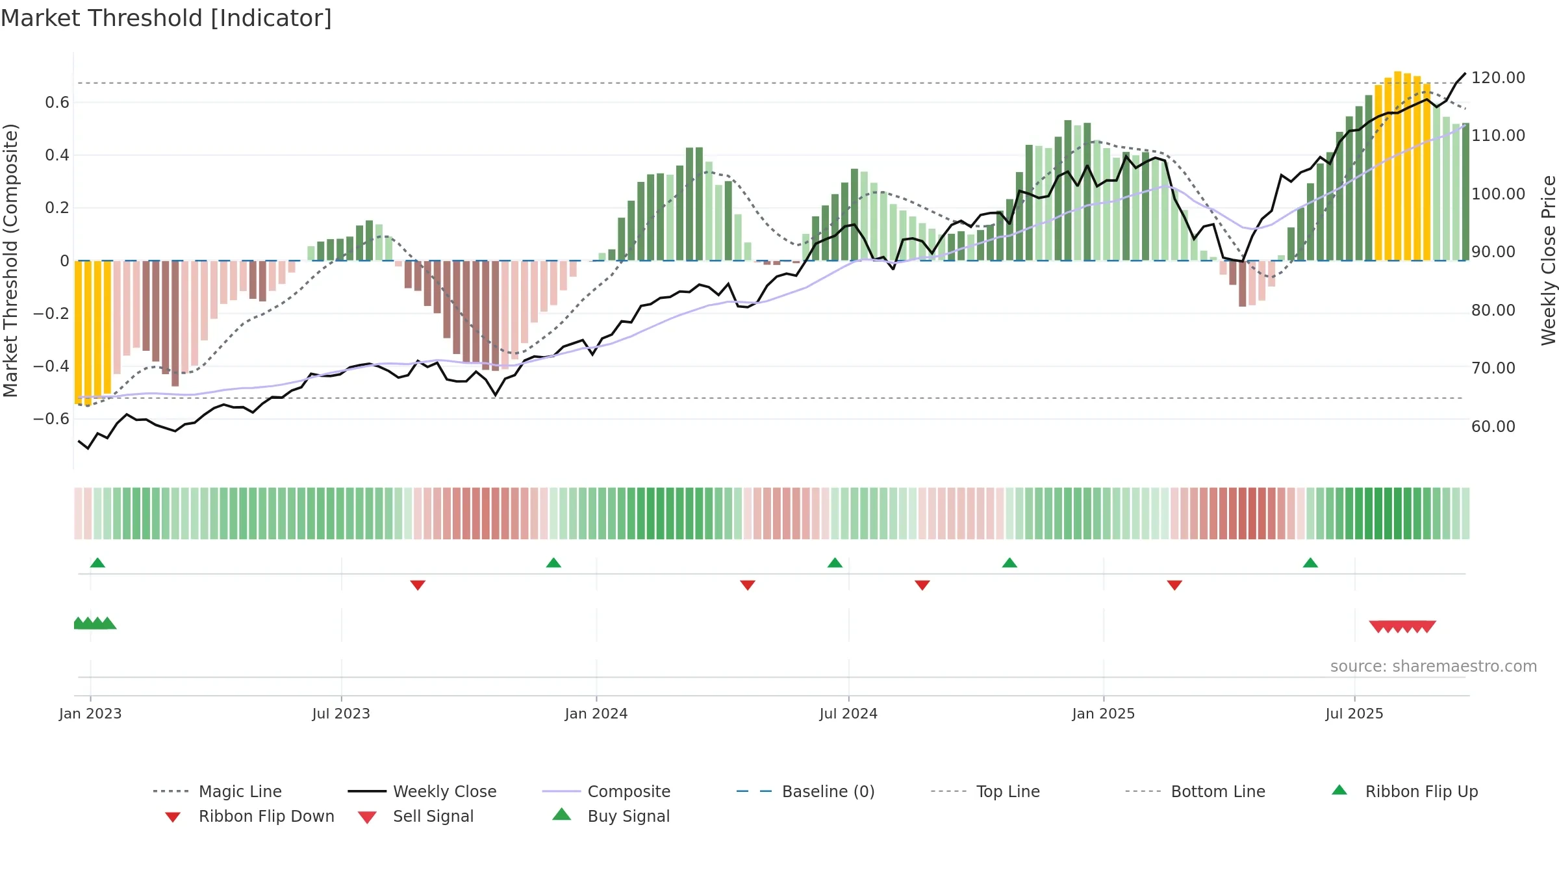The image size is (1559, 877).
Task: Click the red Sell Signal legend triangle
Action: (367, 817)
